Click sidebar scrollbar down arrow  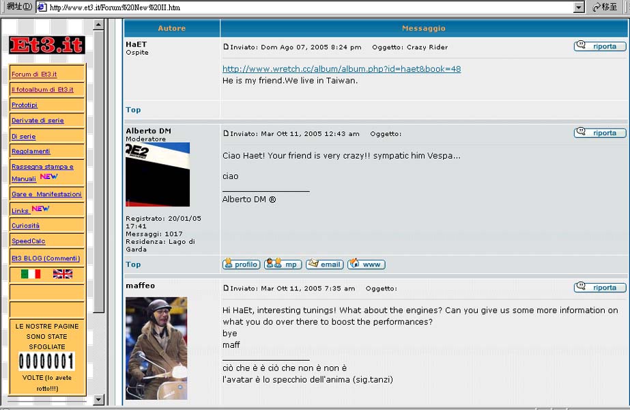coord(98,400)
